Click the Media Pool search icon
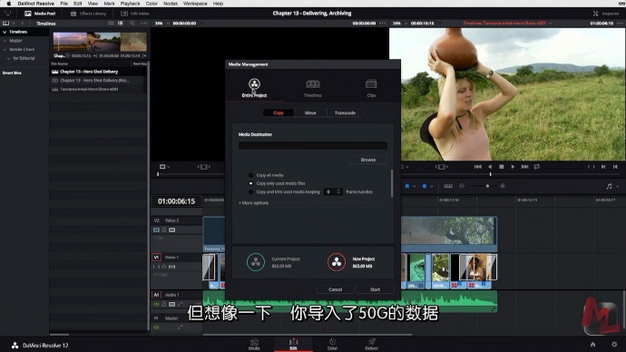626x352 pixels. 132,24
